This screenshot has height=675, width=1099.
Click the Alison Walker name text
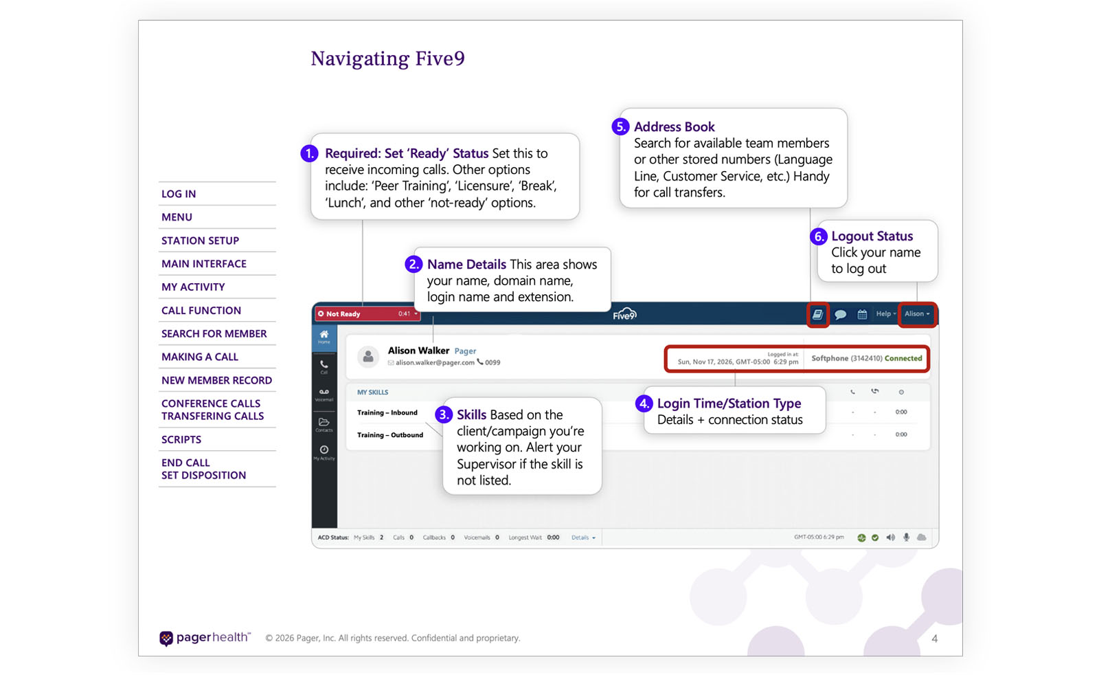coord(418,351)
